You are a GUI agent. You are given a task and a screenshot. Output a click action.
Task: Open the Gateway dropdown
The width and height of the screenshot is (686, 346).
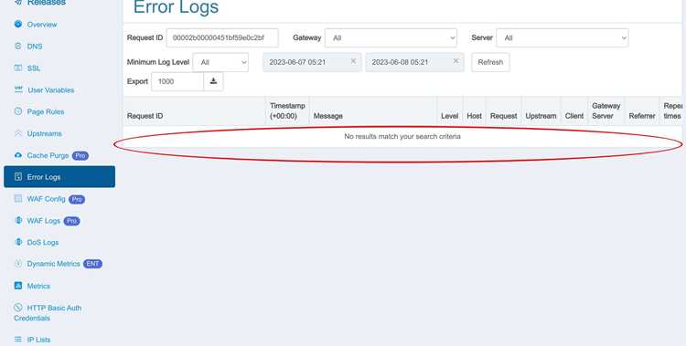391,38
